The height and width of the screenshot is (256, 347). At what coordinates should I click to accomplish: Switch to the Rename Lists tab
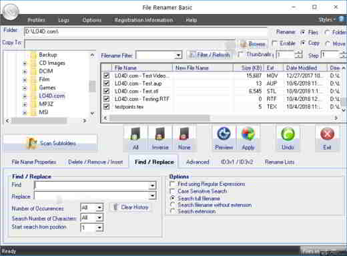280,162
